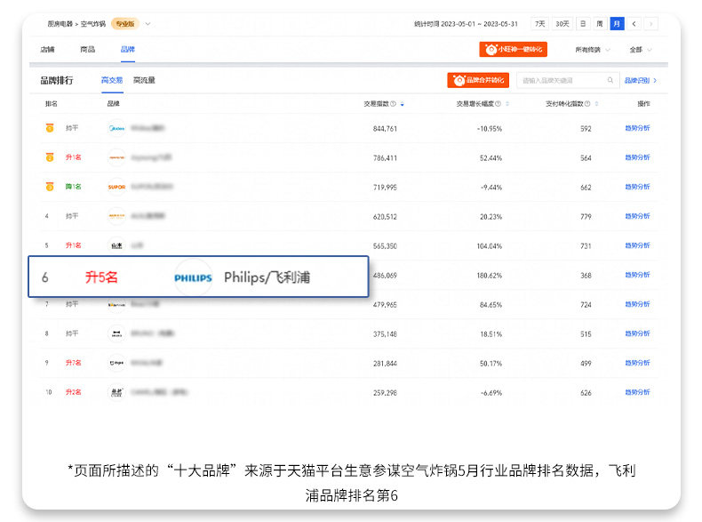Viewport: 702px width, 522px height.
Task: Select the 7天 time range
Action: point(540,24)
